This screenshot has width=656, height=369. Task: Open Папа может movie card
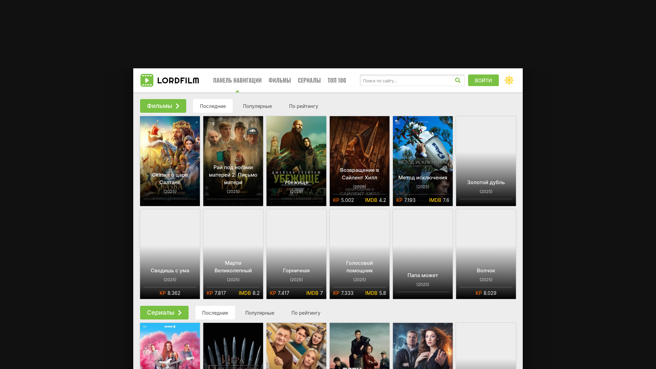[x=423, y=254]
